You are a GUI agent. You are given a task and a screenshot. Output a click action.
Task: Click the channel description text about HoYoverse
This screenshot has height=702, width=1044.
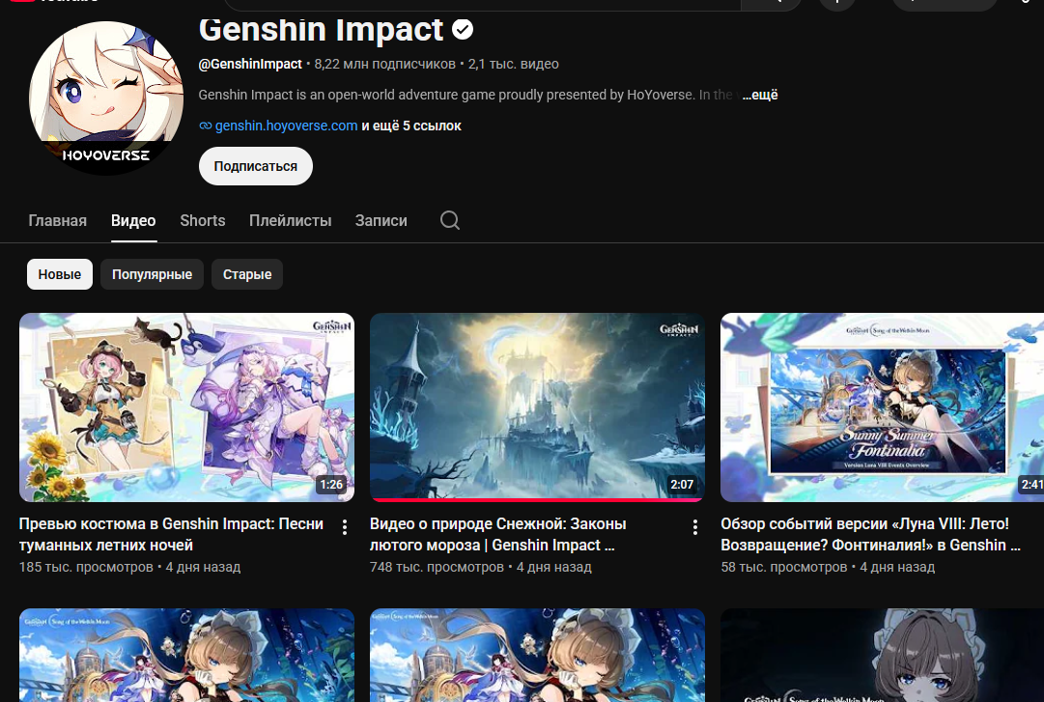[466, 95]
